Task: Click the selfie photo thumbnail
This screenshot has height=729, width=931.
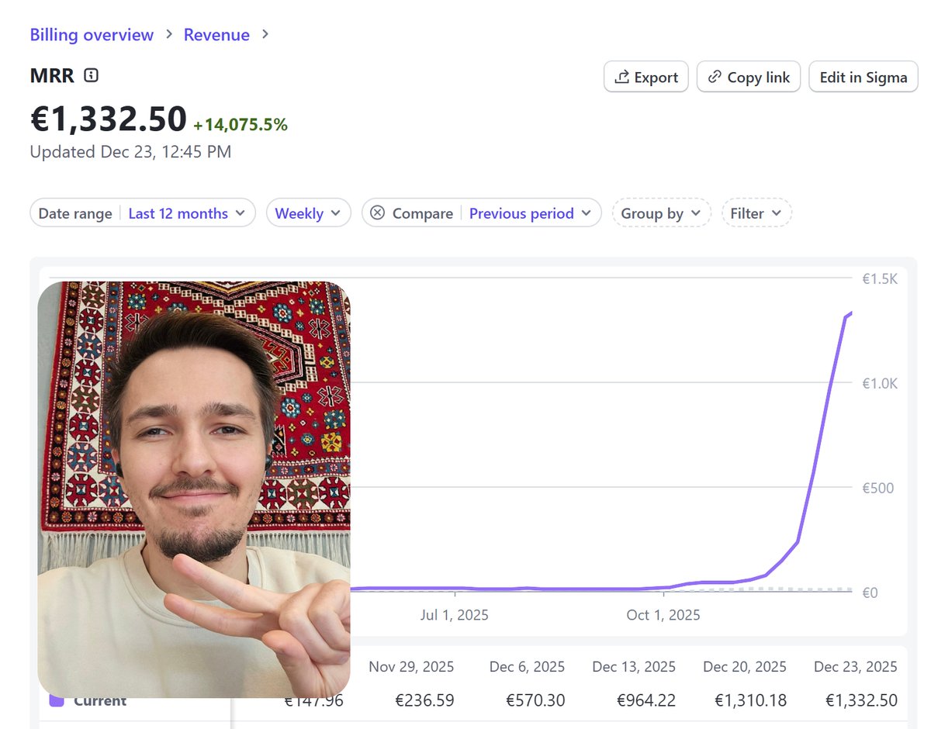Action: click(x=194, y=489)
